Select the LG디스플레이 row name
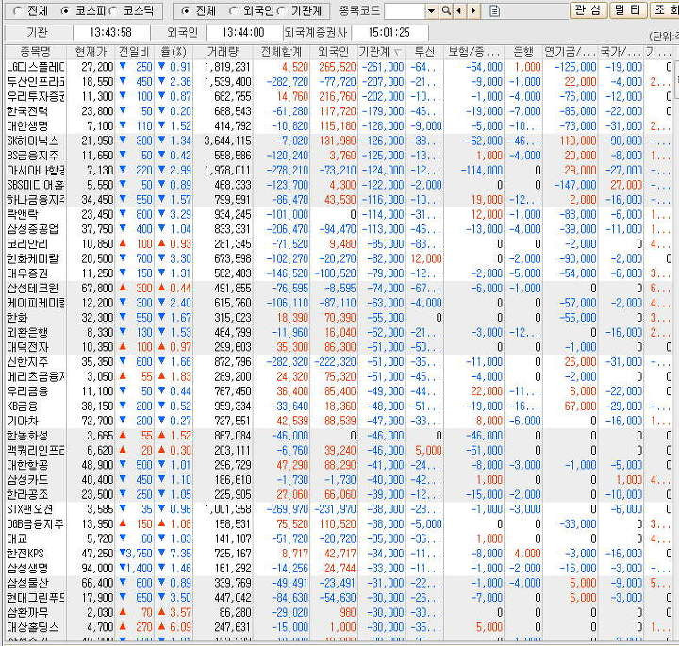The width and height of the screenshot is (679, 646). pos(36,67)
